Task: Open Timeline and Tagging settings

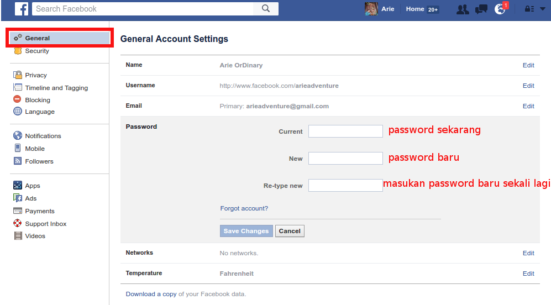Action: pyautogui.click(x=56, y=88)
